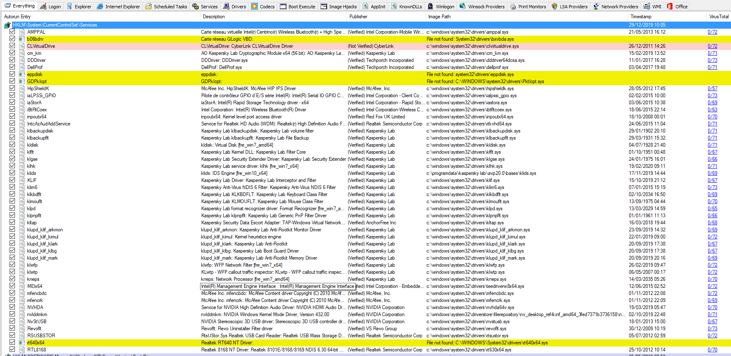
Task: Click the Winsock Providers tab icon
Action: click(463, 6)
